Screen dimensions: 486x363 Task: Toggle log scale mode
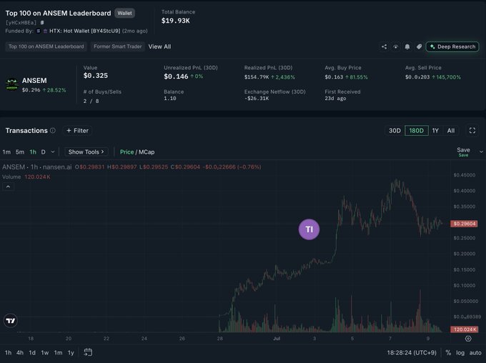tap(460, 352)
